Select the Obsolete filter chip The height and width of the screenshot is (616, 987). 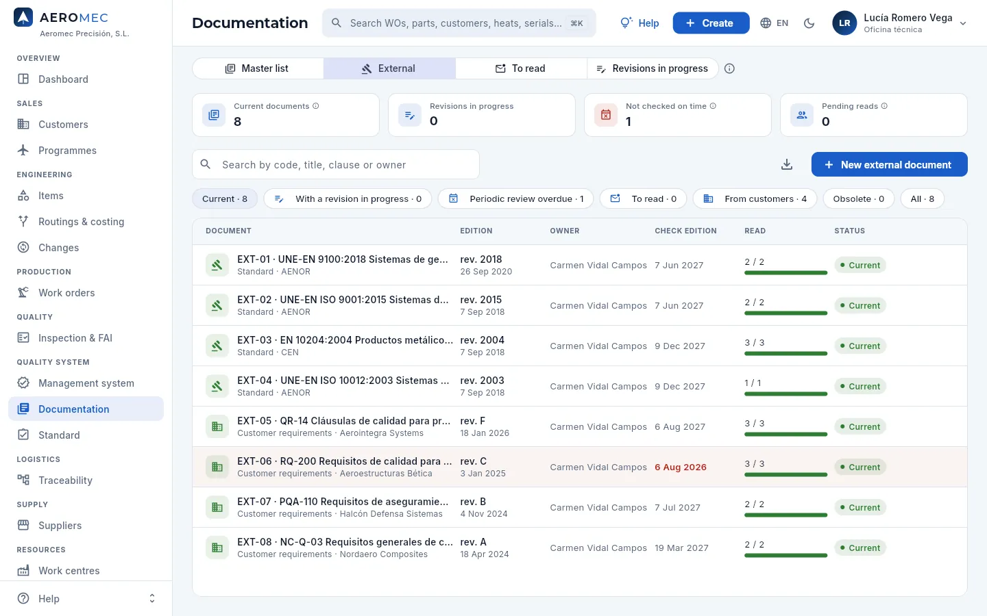point(858,198)
